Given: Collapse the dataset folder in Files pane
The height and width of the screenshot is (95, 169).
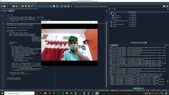Looking at the screenshot, I should click(x=110, y=14).
